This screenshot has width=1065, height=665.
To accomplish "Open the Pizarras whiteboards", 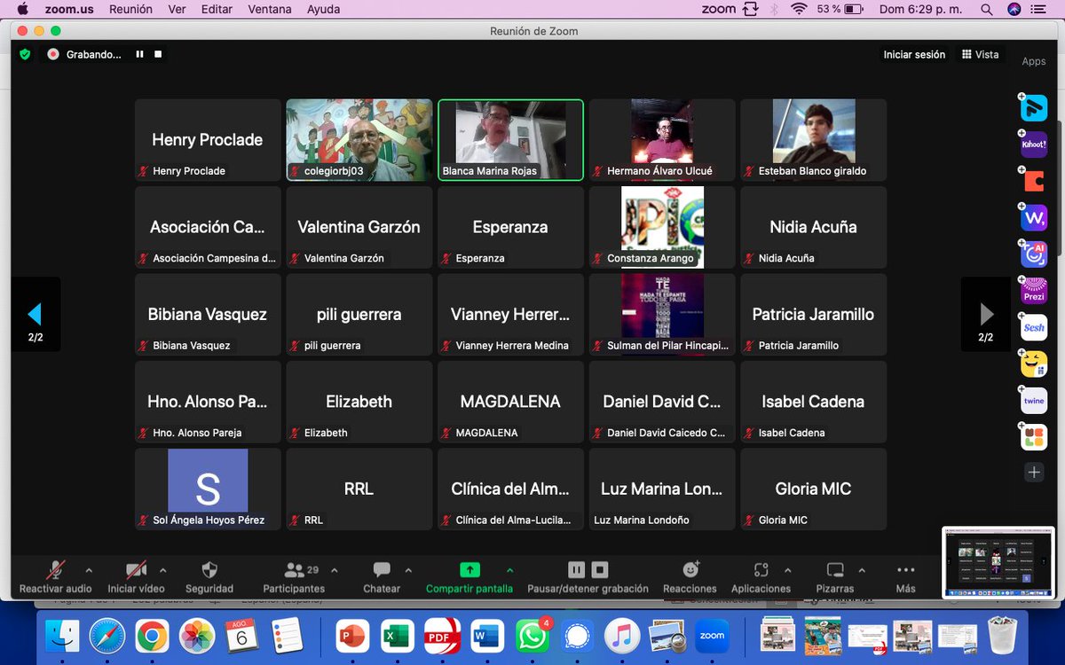I will 835,577.
